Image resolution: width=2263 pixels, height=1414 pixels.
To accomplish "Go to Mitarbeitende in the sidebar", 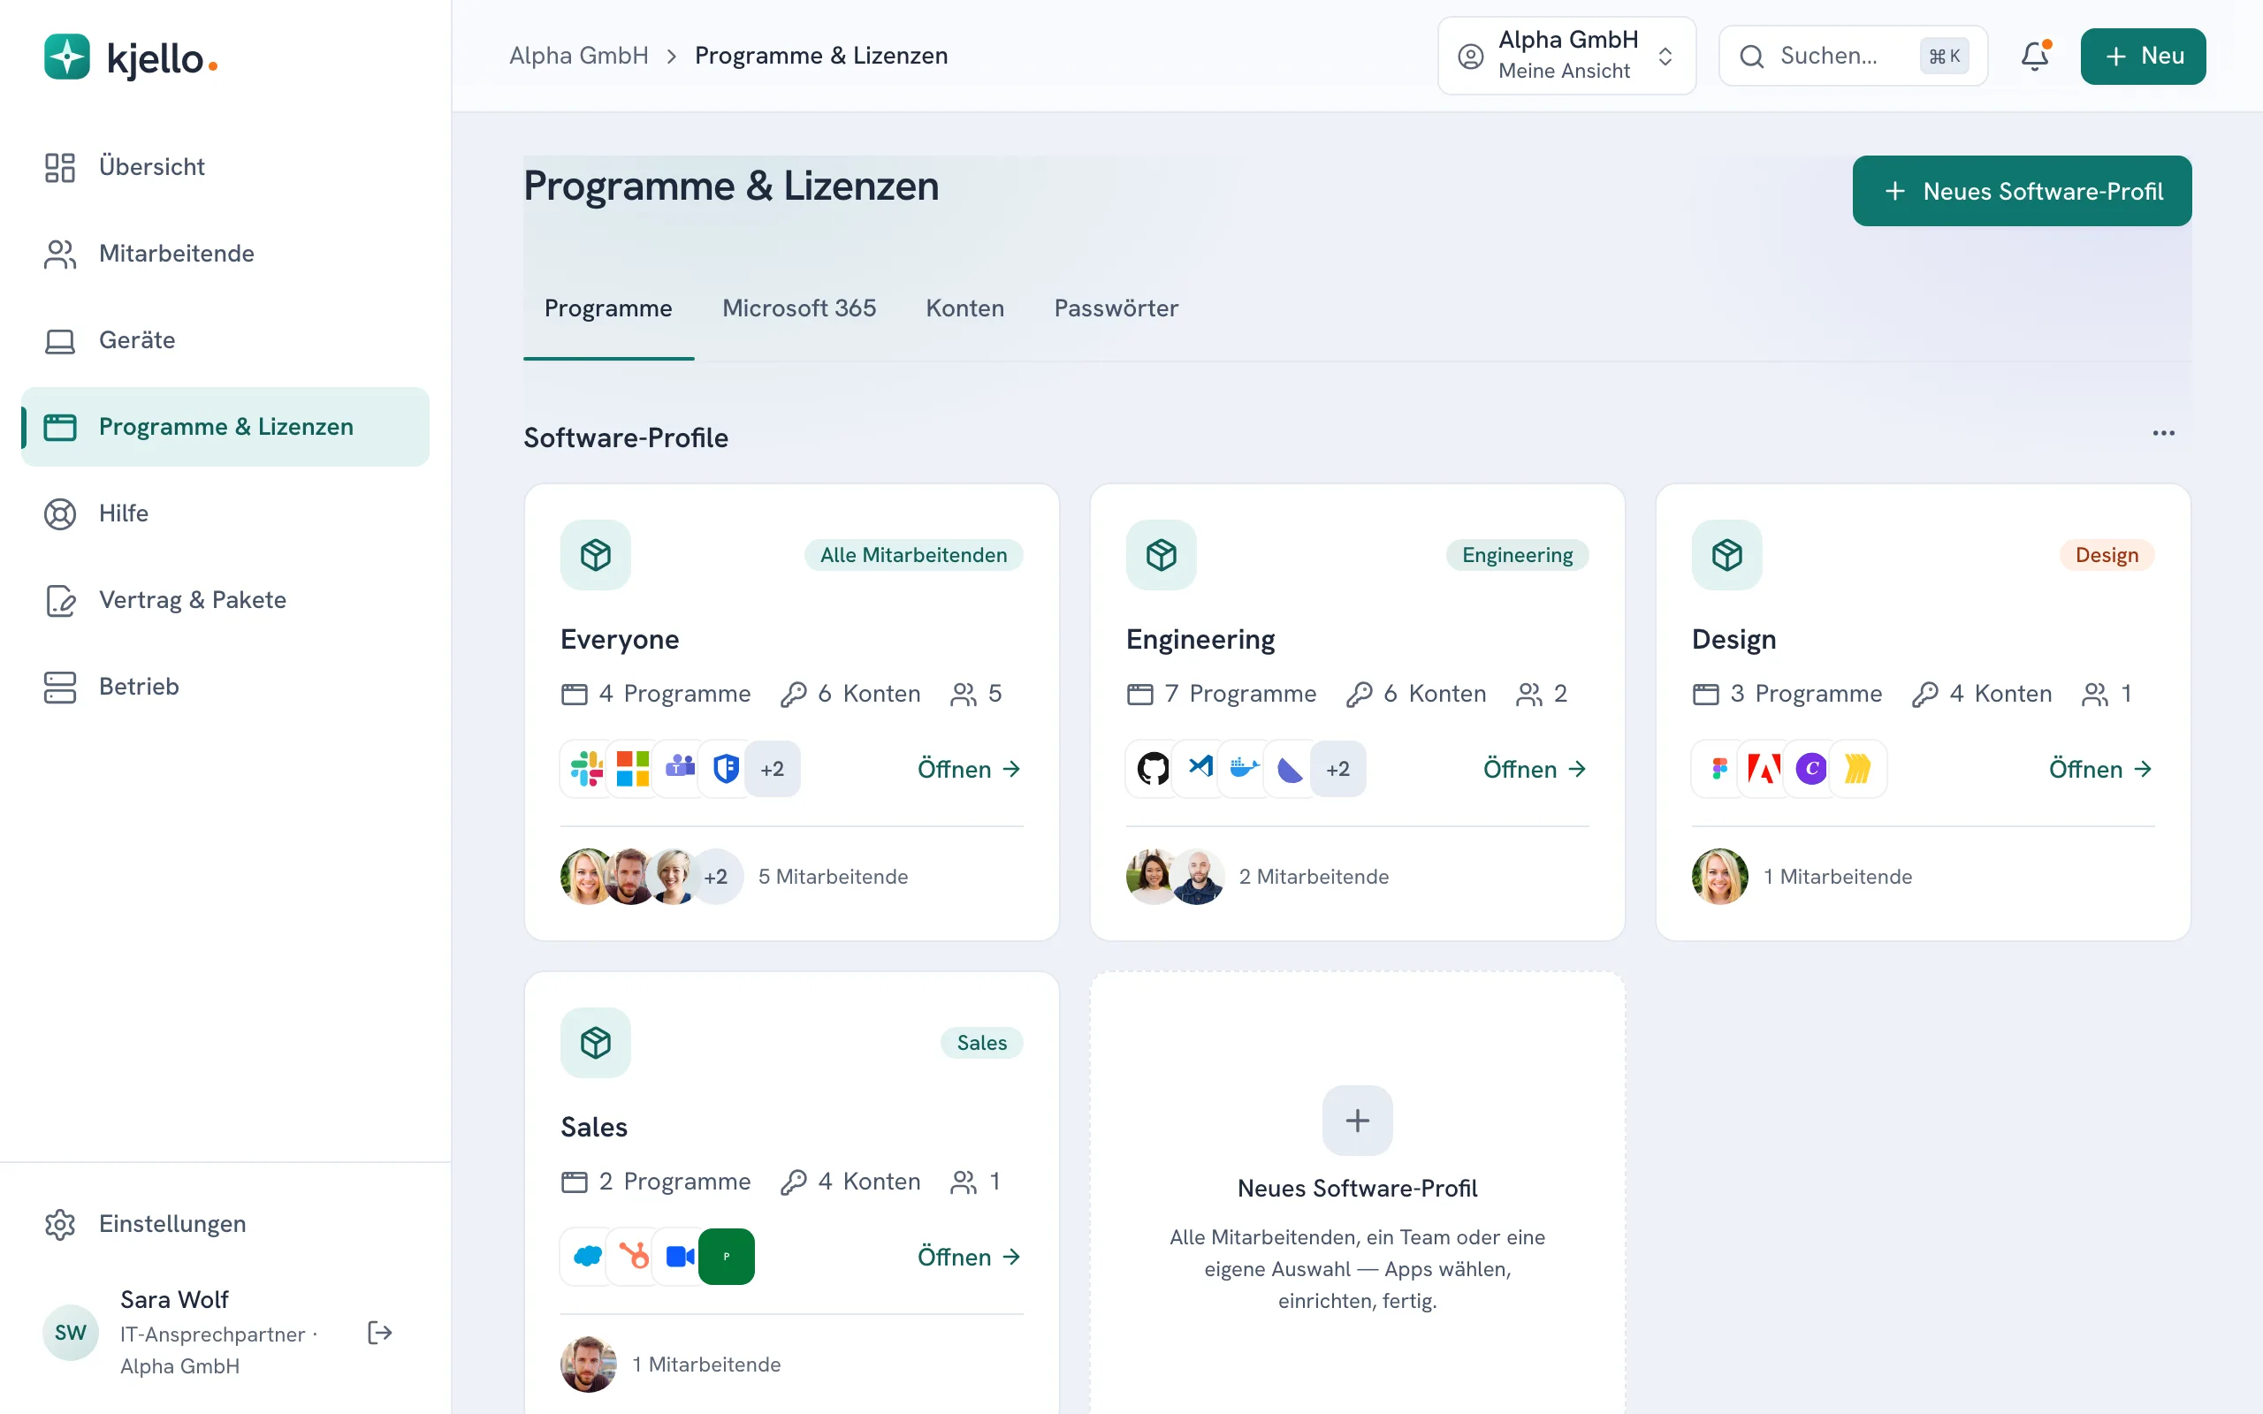I will (x=225, y=254).
